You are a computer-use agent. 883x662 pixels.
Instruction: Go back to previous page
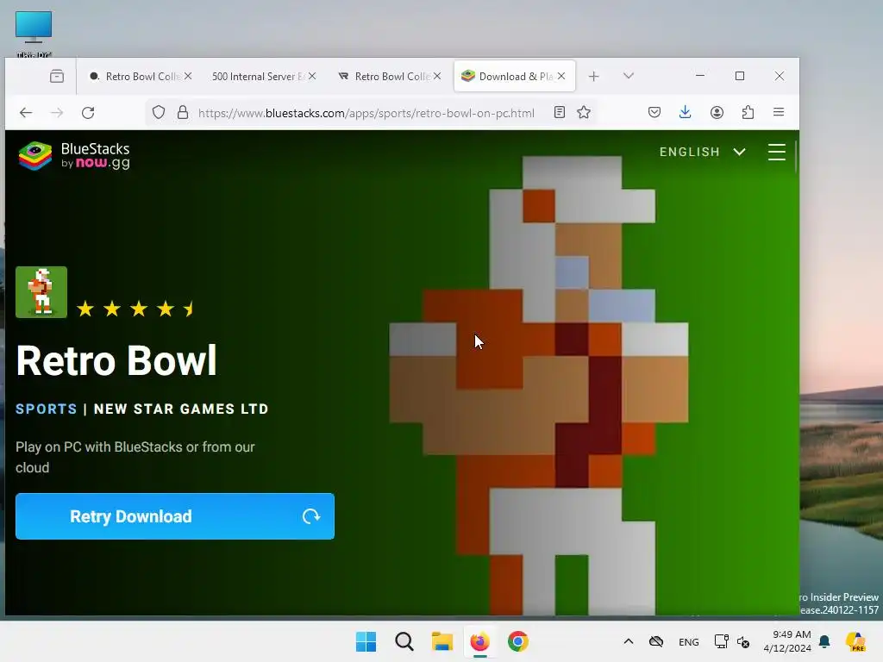26,113
